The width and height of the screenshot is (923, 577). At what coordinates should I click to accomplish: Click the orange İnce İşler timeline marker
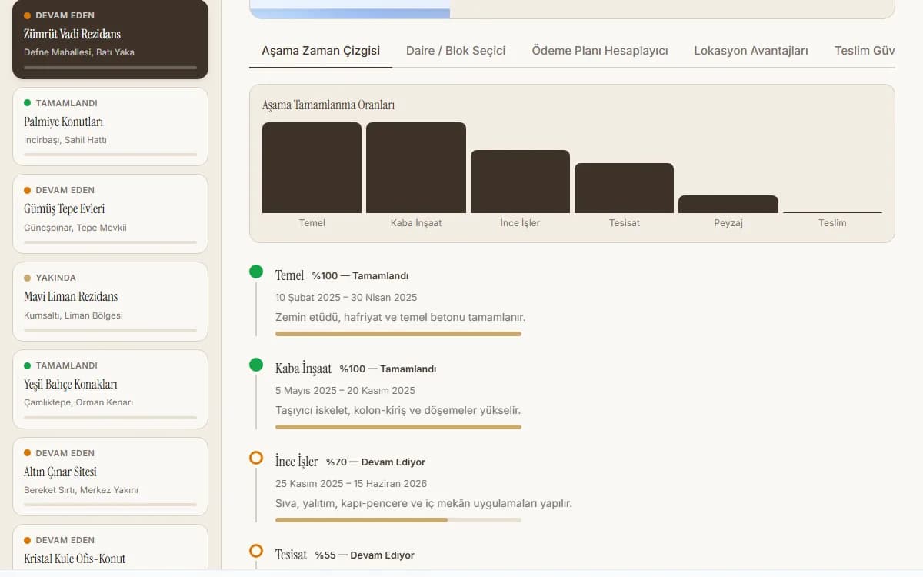click(x=256, y=458)
